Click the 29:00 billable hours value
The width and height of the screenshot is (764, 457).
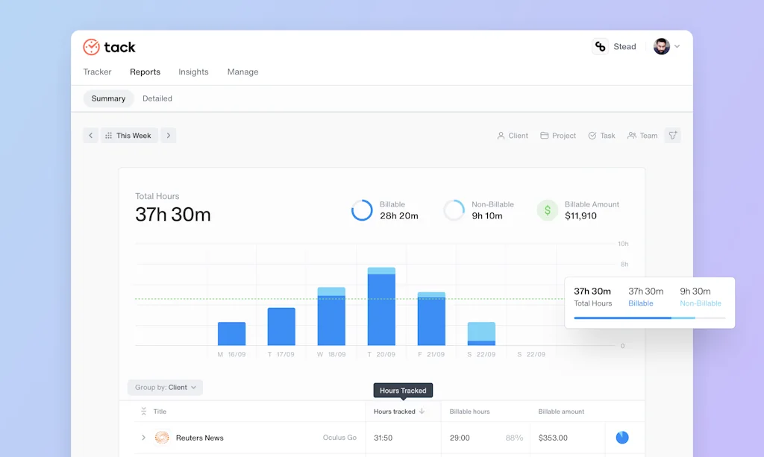tap(460, 438)
